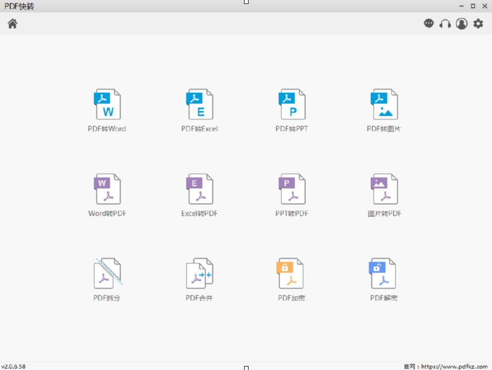This screenshot has width=492, height=370.
Task: Open the PDF合并 merge tool
Action: 199,274
